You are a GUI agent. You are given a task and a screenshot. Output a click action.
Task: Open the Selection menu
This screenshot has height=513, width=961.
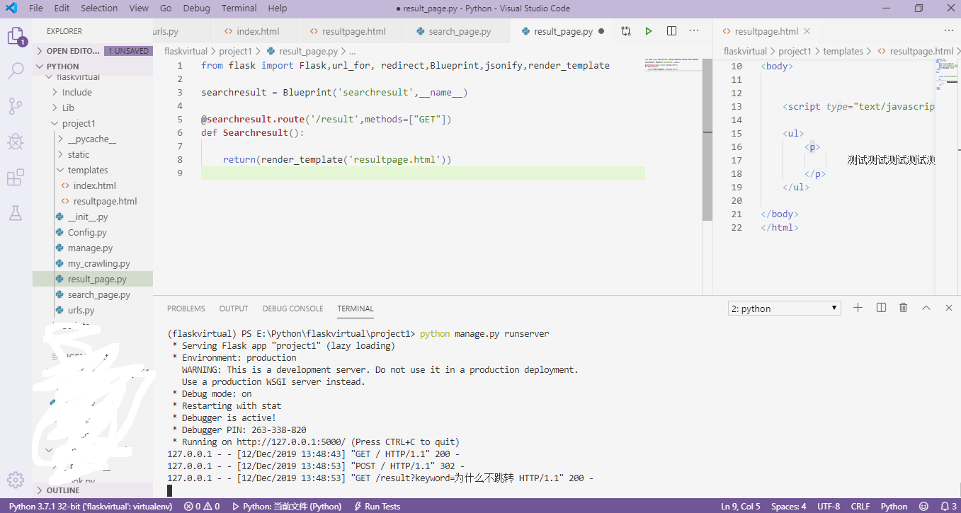click(99, 8)
